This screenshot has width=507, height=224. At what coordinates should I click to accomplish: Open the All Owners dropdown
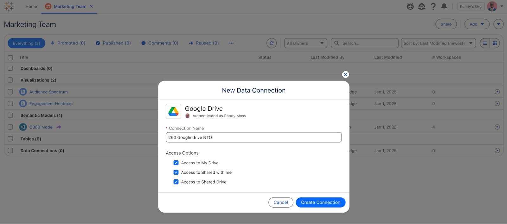click(x=305, y=43)
